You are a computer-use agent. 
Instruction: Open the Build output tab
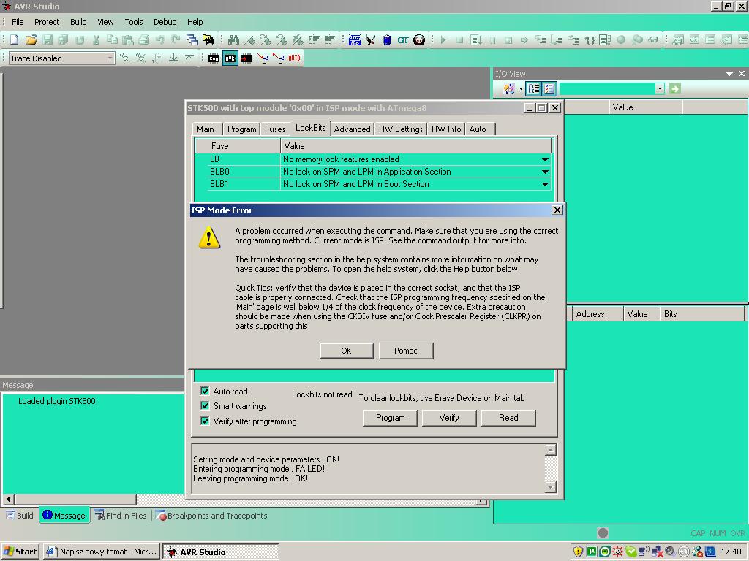tap(20, 516)
